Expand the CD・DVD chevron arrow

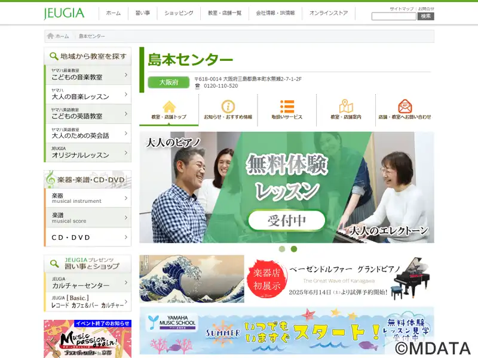coord(126,237)
